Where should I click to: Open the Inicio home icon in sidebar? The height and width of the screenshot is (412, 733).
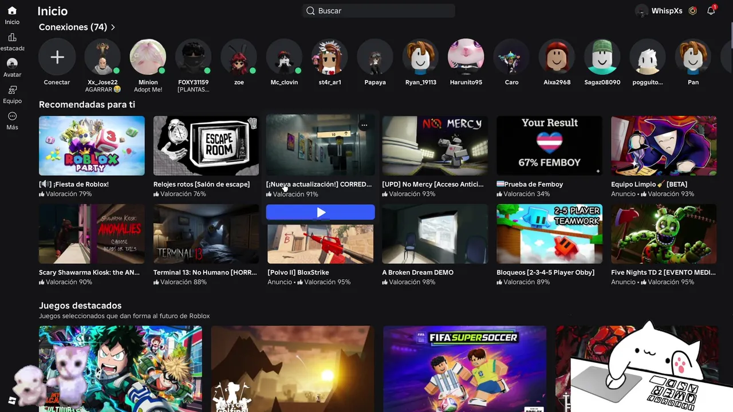[12, 11]
